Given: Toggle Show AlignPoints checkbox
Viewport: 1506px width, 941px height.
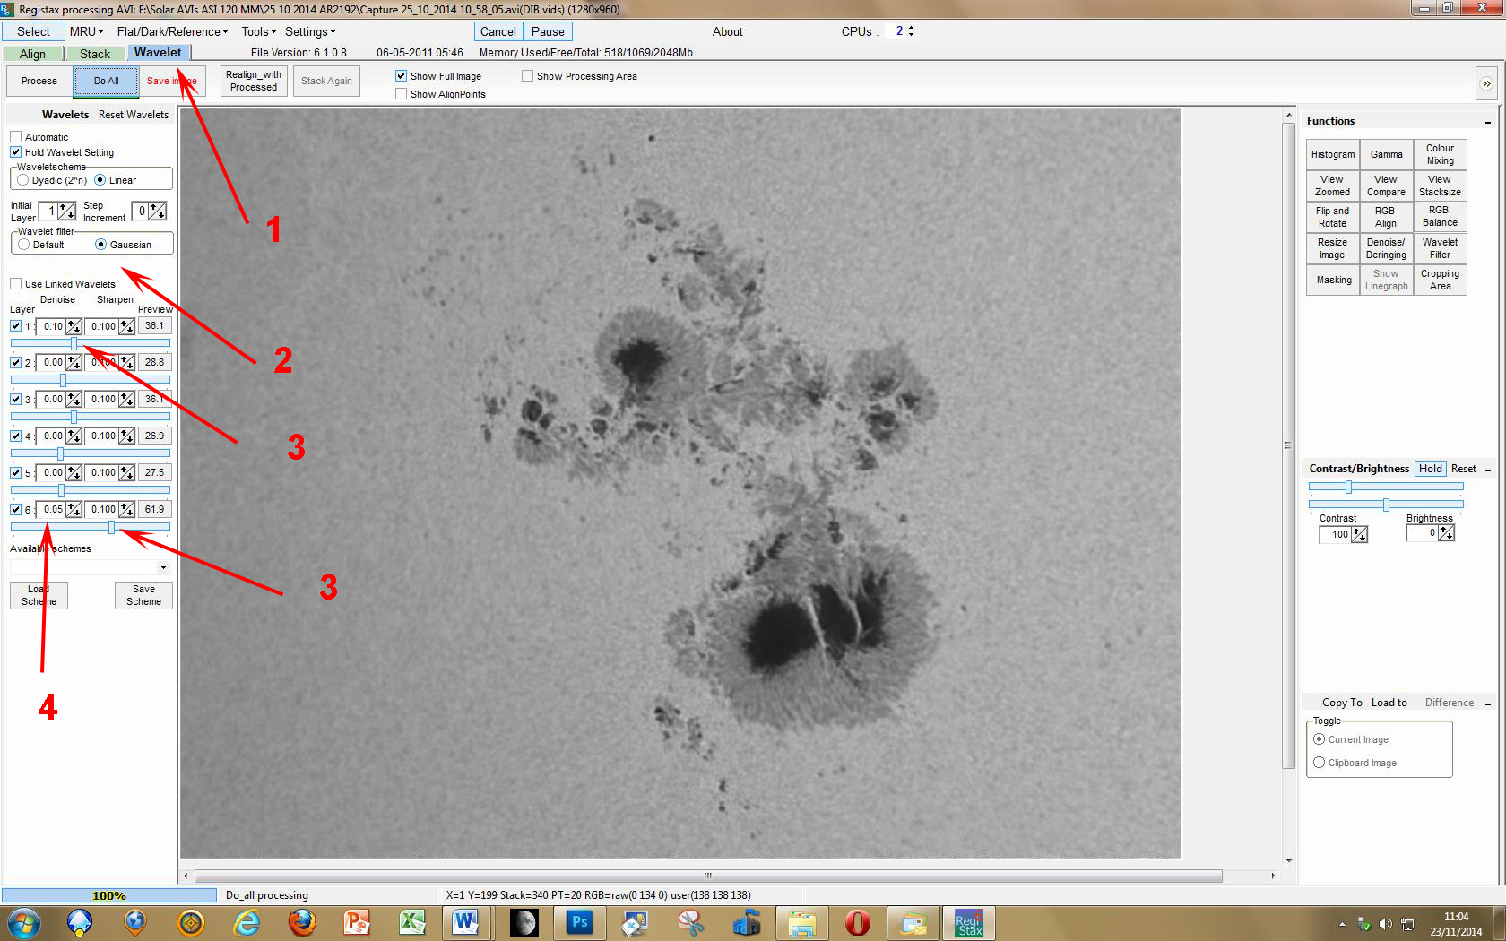Looking at the screenshot, I should coord(402,94).
